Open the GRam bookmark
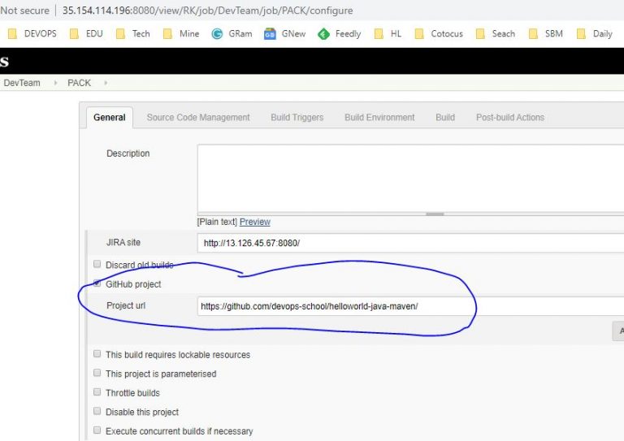The image size is (624, 441). (232, 33)
